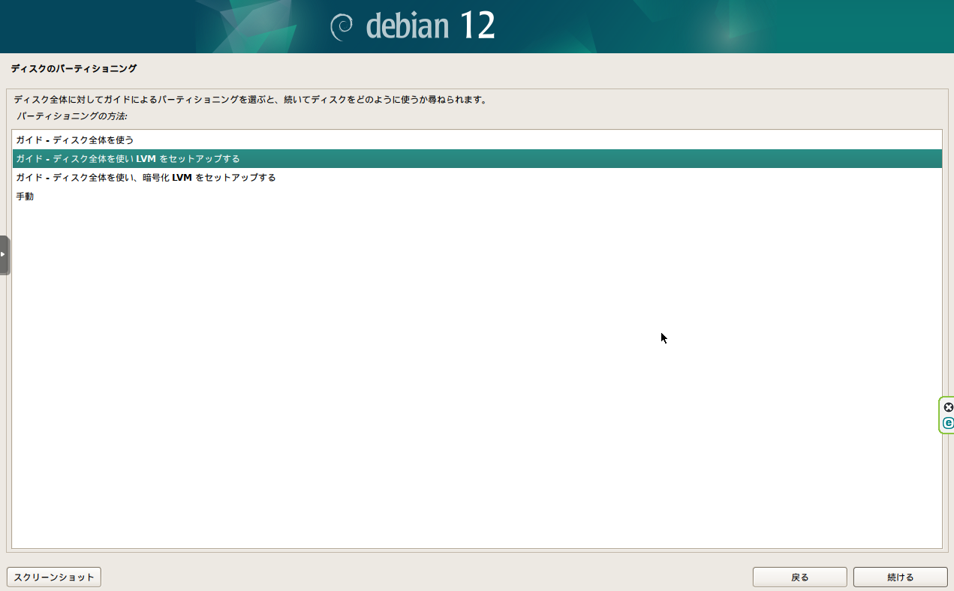Click blank space between スクリーンショット and 戻る
Image resolution: width=954 pixels, height=591 pixels.
click(x=420, y=577)
